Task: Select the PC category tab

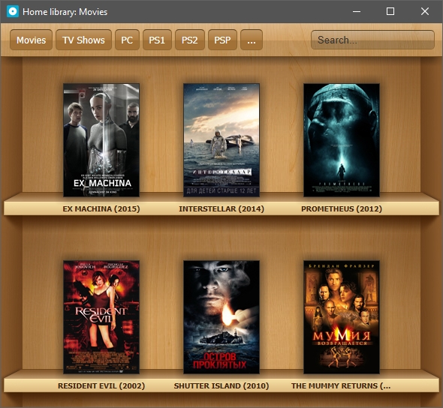Action: click(x=127, y=40)
